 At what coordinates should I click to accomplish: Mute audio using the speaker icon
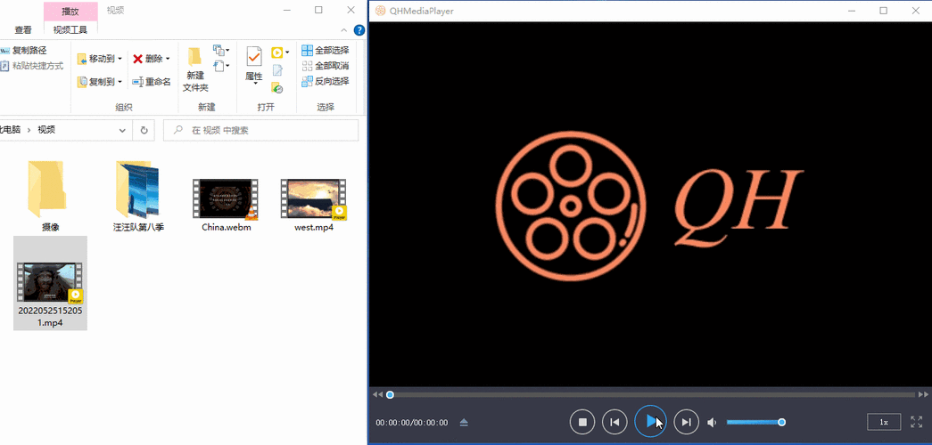point(712,422)
